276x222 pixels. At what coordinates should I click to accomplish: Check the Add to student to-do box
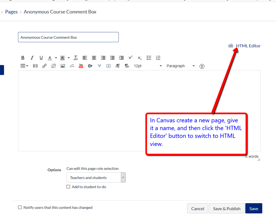pyautogui.click(x=68, y=186)
